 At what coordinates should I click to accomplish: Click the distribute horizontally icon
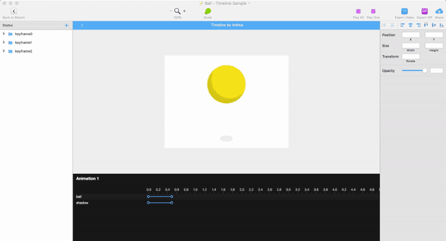coord(384,25)
